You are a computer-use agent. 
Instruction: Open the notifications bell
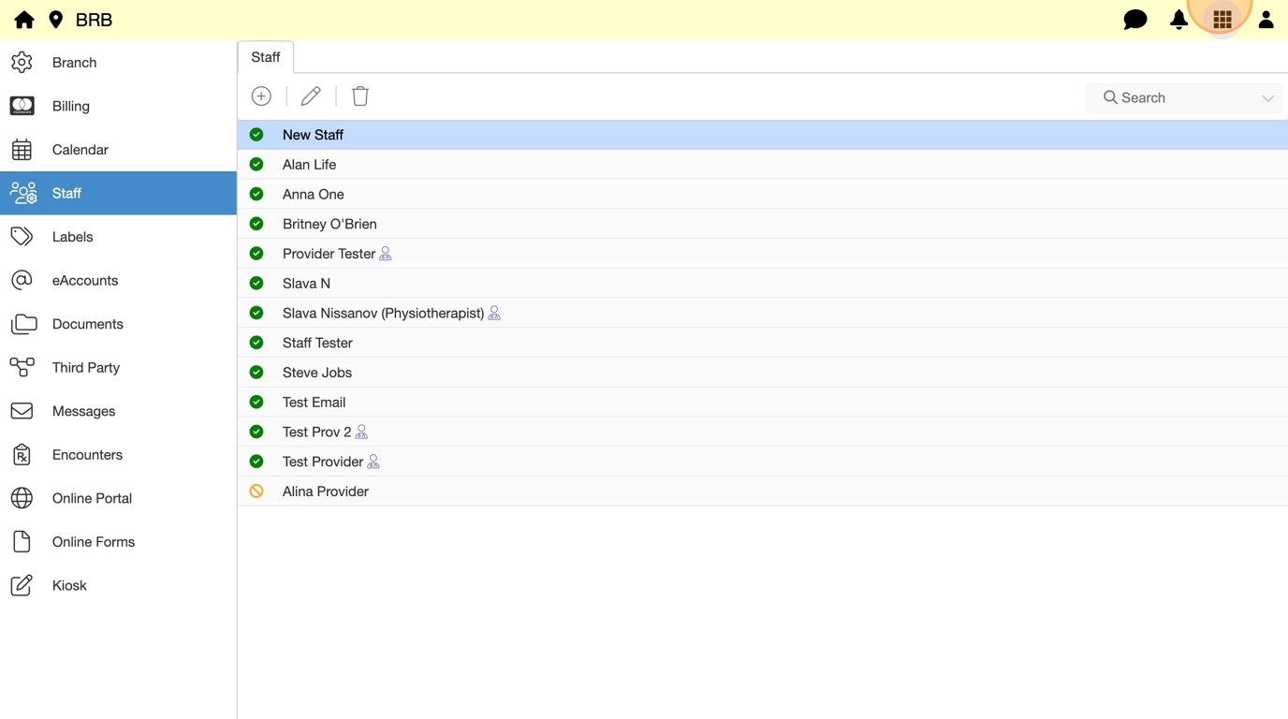1178,20
